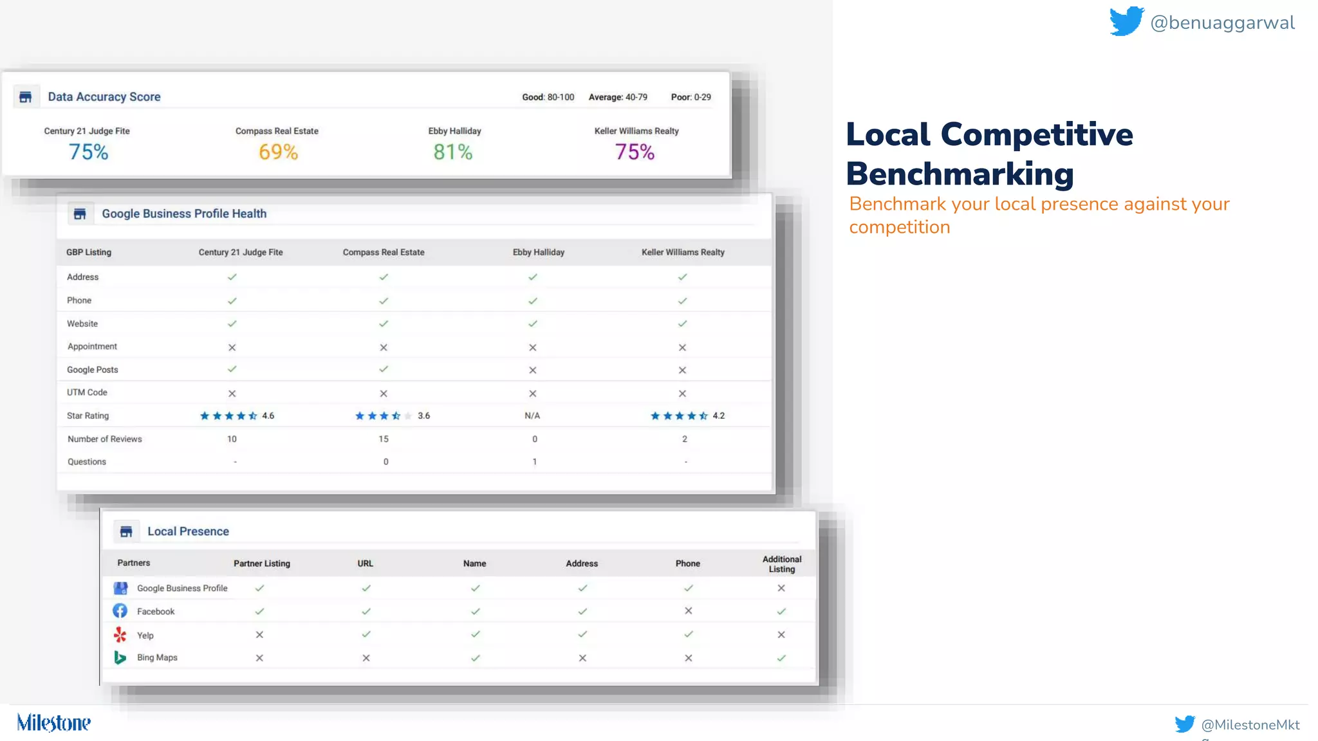Open the @benuaggarwal Twitter handle

tap(1222, 23)
